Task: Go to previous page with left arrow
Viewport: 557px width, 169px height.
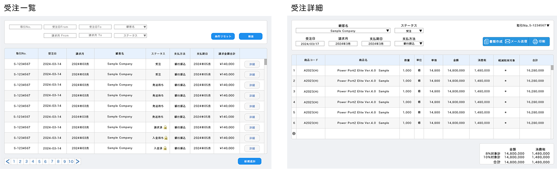Action: [7, 162]
